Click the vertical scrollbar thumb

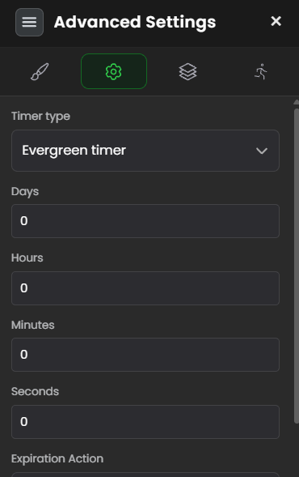297,266
